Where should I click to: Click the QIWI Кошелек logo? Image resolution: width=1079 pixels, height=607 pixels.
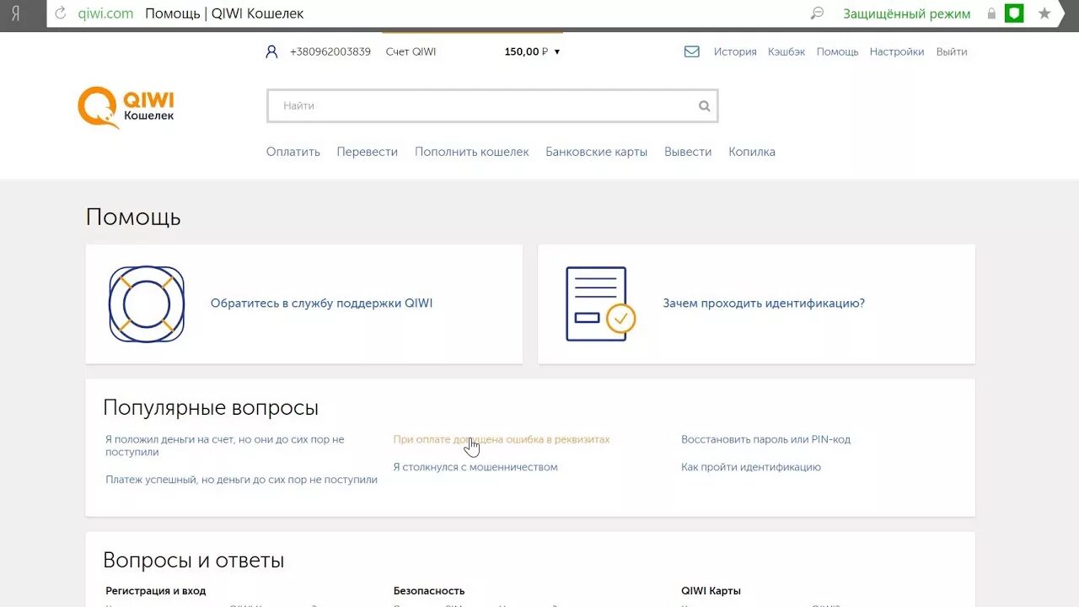(x=126, y=107)
